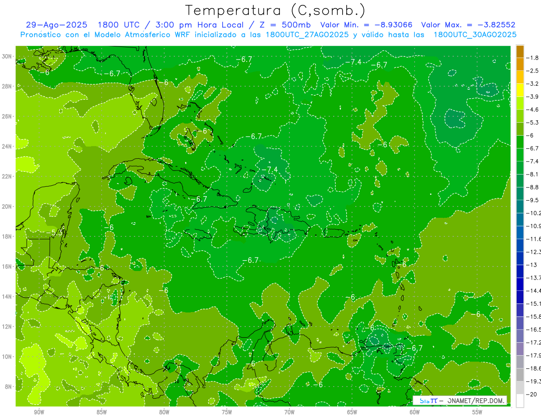Pick the blue swatch between -11.6 and -12.3
This screenshot has height=418, width=541.
coord(520,245)
